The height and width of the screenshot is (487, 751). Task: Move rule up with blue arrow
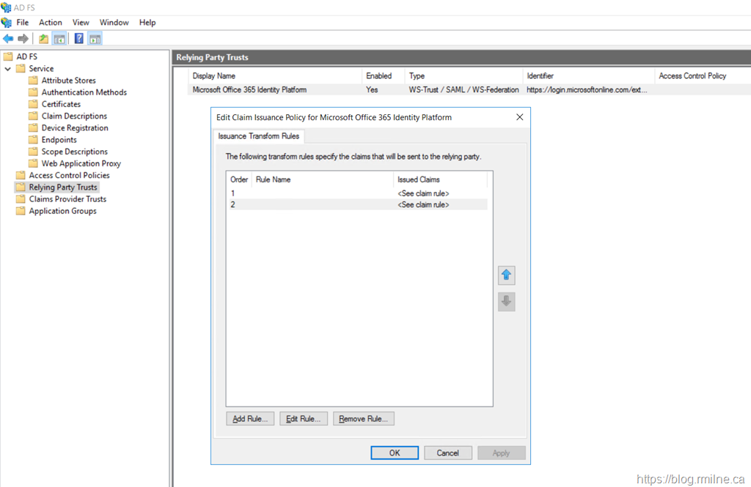[506, 276]
